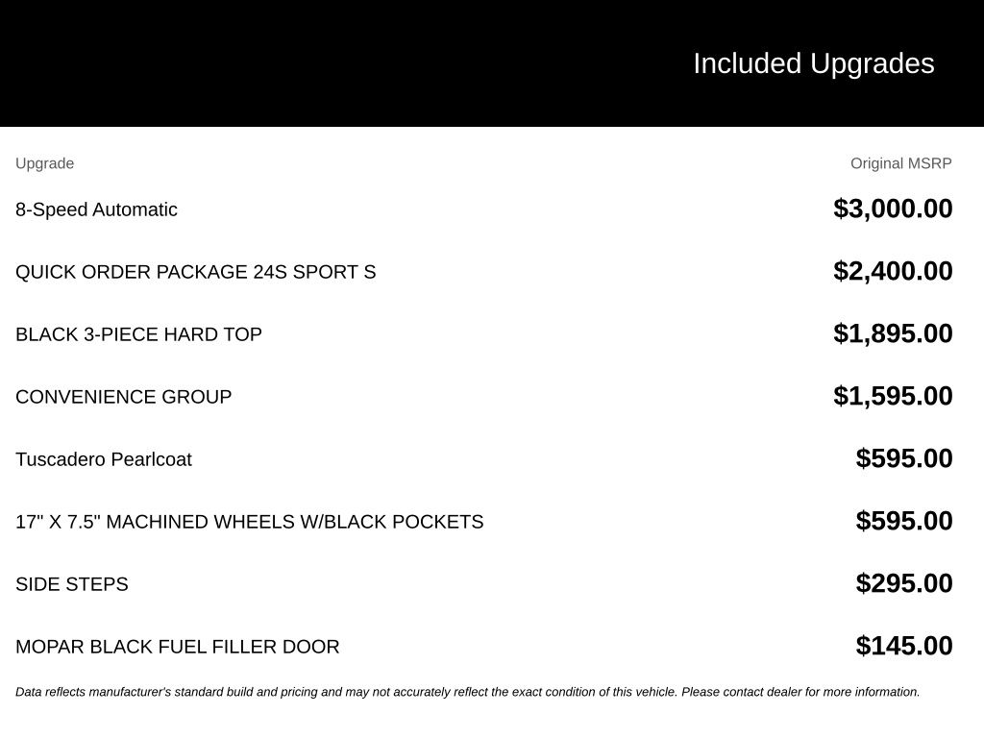Select the Convenience Group upgrade
984x738 pixels.
click(124, 397)
